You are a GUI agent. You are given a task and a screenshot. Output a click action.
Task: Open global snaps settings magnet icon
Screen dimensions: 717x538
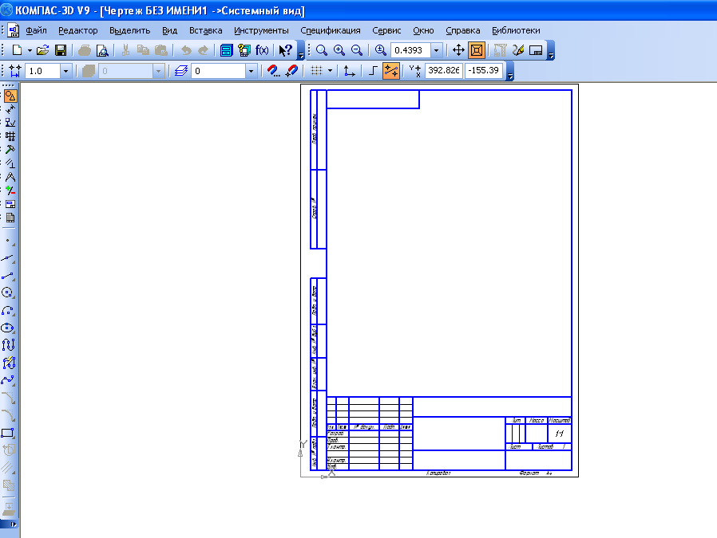pos(273,71)
